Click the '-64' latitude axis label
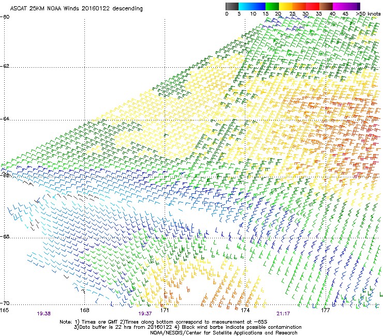The width and height of the screenshot is (383, 336). pyautogui.click(x=5, y=119)
